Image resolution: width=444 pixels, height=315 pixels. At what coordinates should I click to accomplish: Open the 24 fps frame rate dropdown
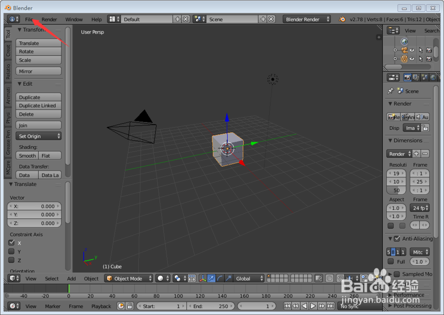420,208
